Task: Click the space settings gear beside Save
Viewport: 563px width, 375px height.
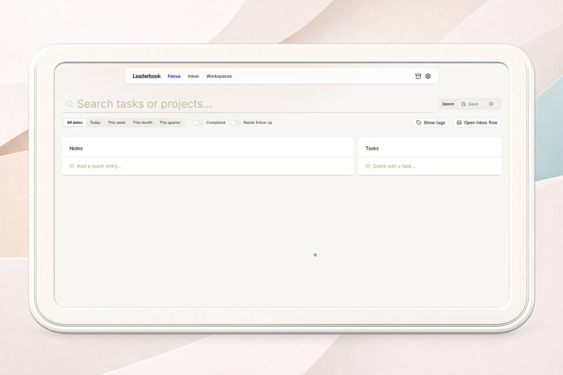Action: (x=491, y=104)
